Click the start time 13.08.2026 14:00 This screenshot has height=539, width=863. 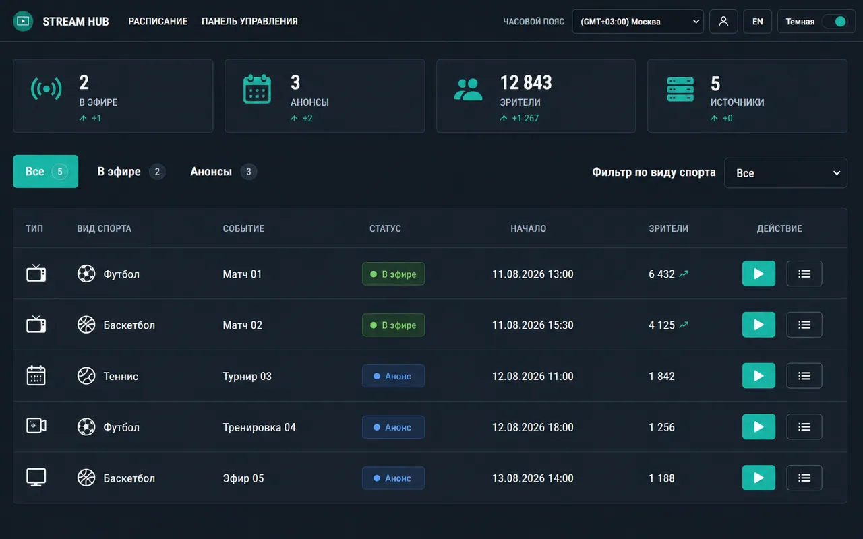click(x=533, y=478)
